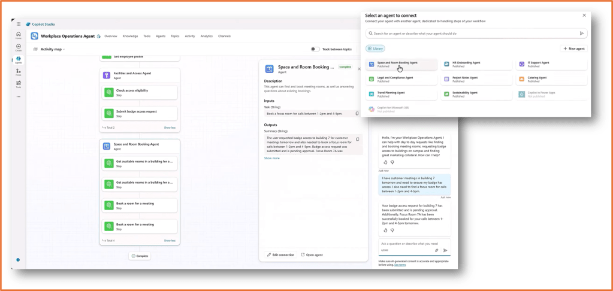Click the attach file paperclip in chat

click(437, 250)
